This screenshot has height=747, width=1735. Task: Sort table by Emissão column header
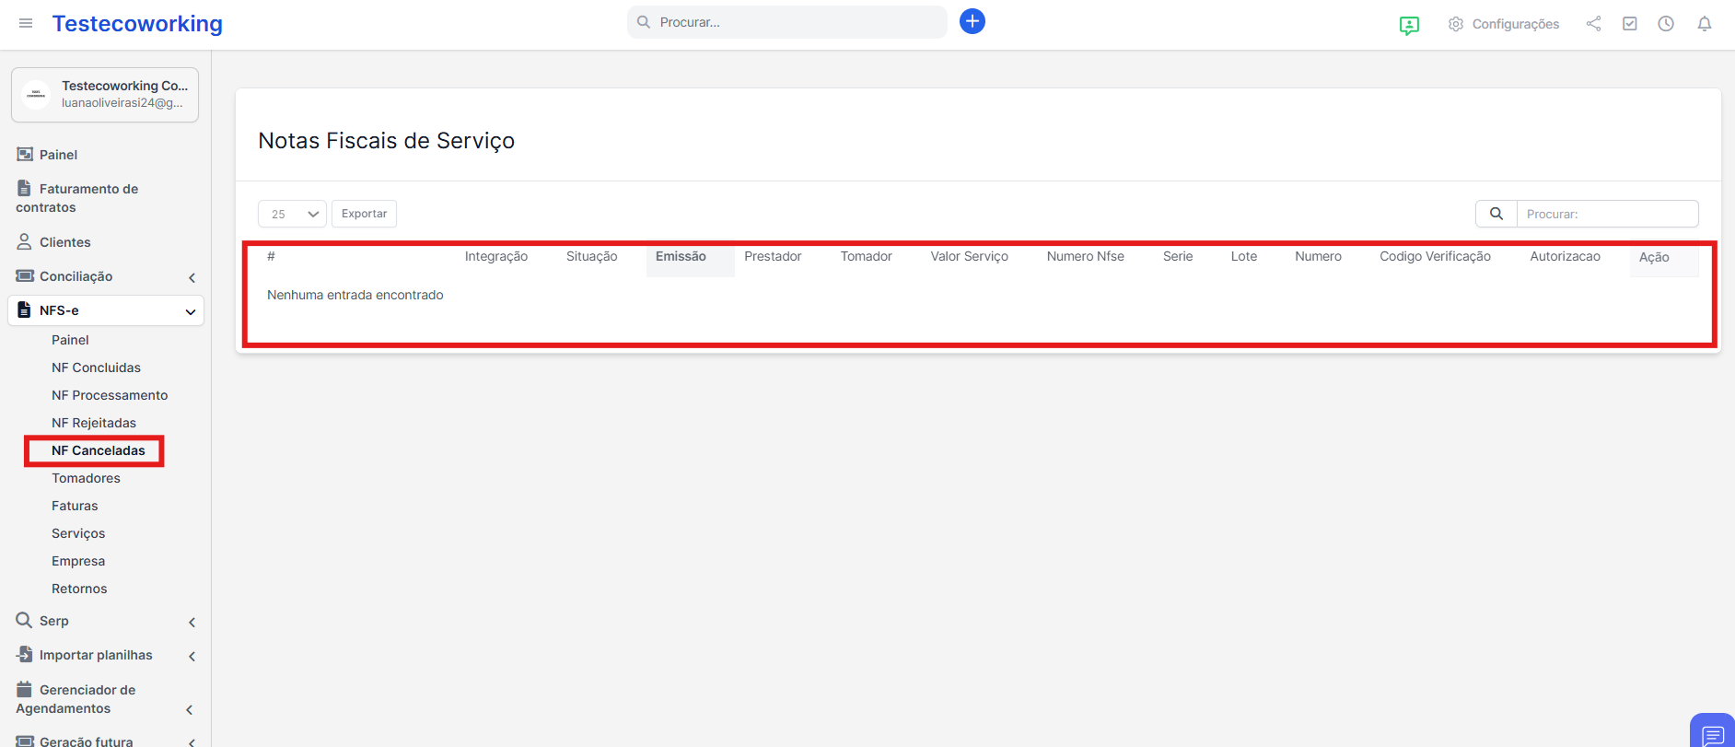point(681,257)
